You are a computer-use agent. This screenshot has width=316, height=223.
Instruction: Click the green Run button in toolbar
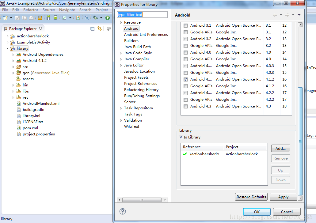pyautogui.click(x=108, y=18)
